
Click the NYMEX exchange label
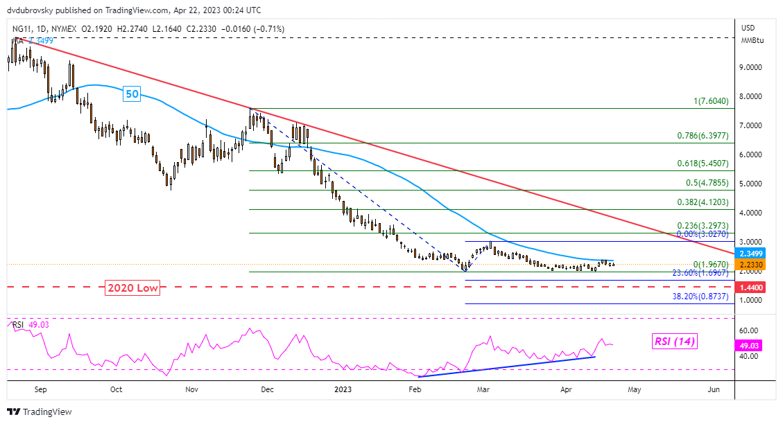(x=64, y=29)
